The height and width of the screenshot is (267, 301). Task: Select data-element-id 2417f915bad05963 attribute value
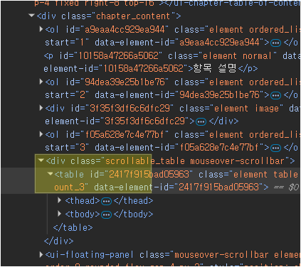pyautogui.click(x=218, y=187)
